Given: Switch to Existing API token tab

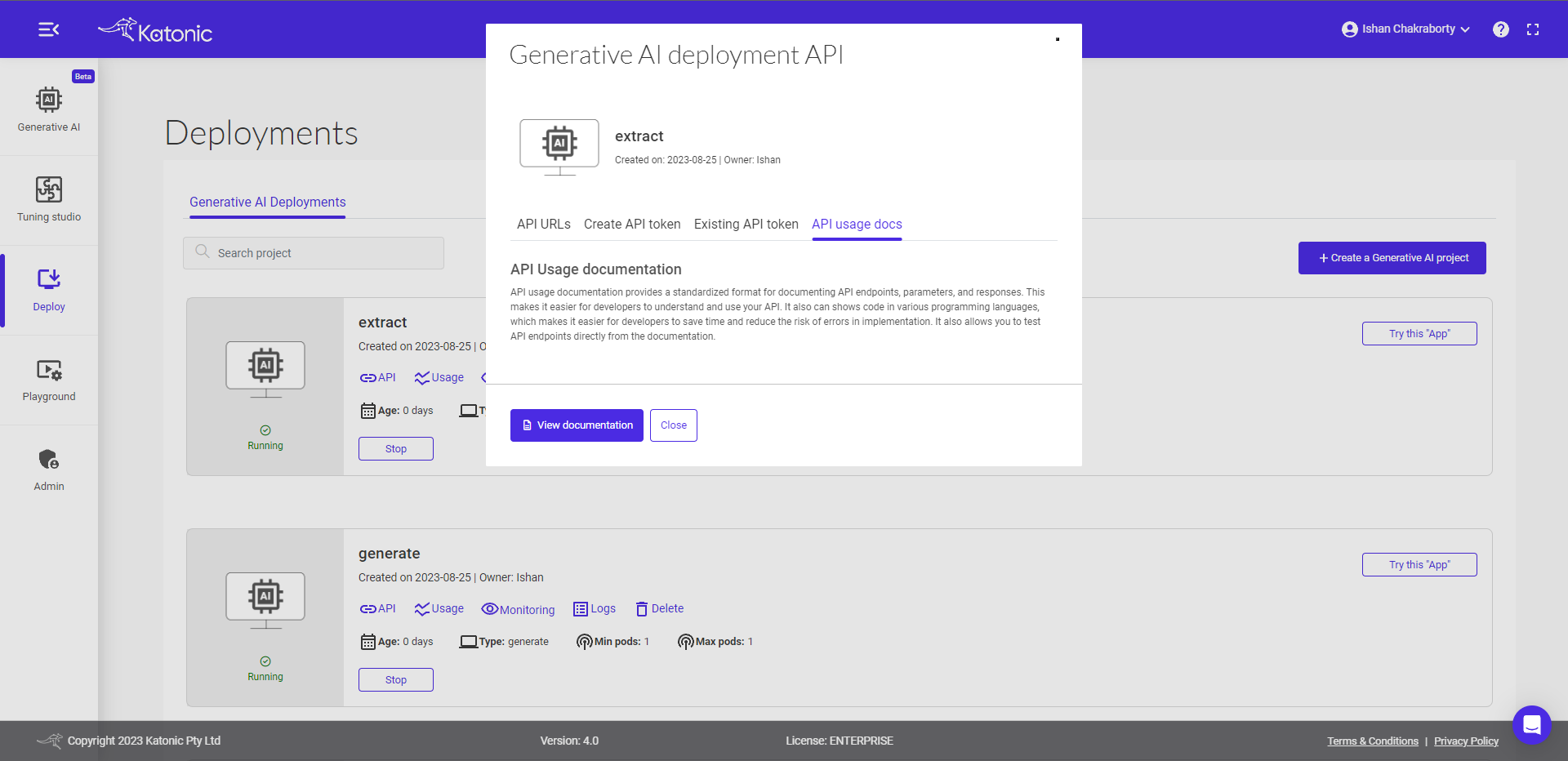Looking at the screenshot, I should (746, 224).
